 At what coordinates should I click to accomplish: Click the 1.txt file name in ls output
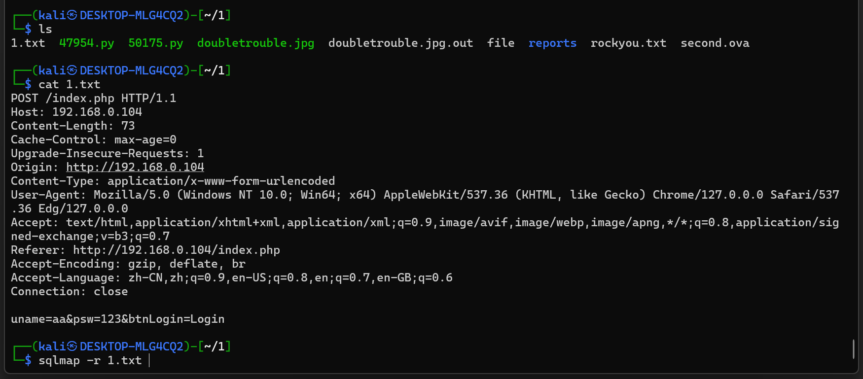tap(28, 43)
